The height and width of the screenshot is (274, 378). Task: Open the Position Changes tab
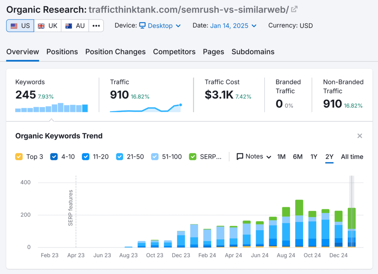(115, 52)
